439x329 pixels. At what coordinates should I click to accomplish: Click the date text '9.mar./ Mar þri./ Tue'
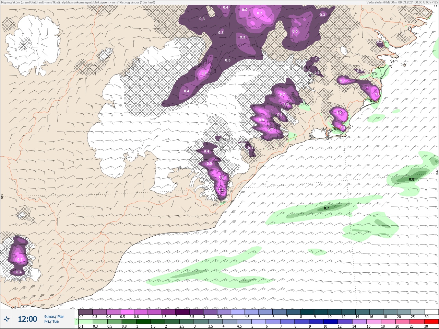coord(54,319)
